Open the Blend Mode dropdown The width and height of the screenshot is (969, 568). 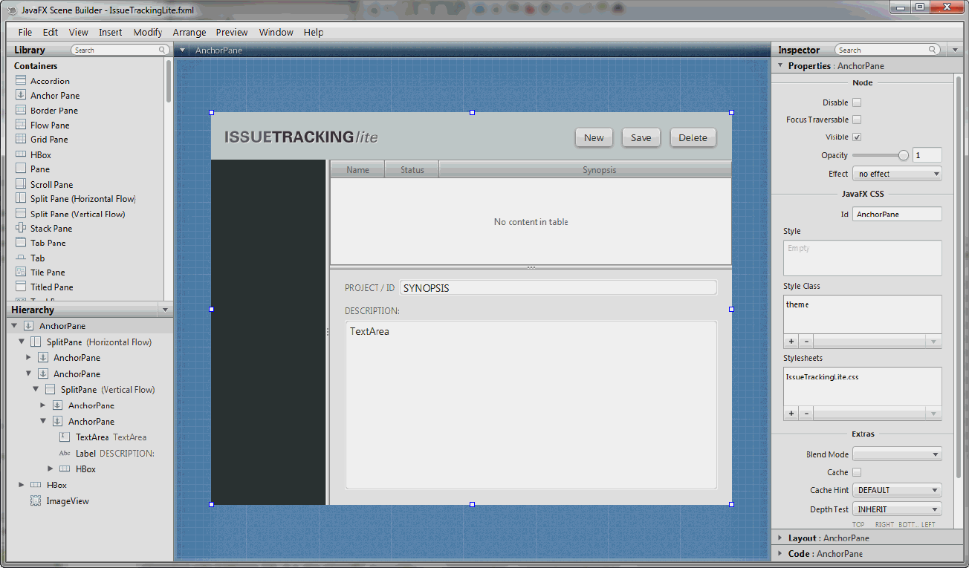[x=897, y=454]
